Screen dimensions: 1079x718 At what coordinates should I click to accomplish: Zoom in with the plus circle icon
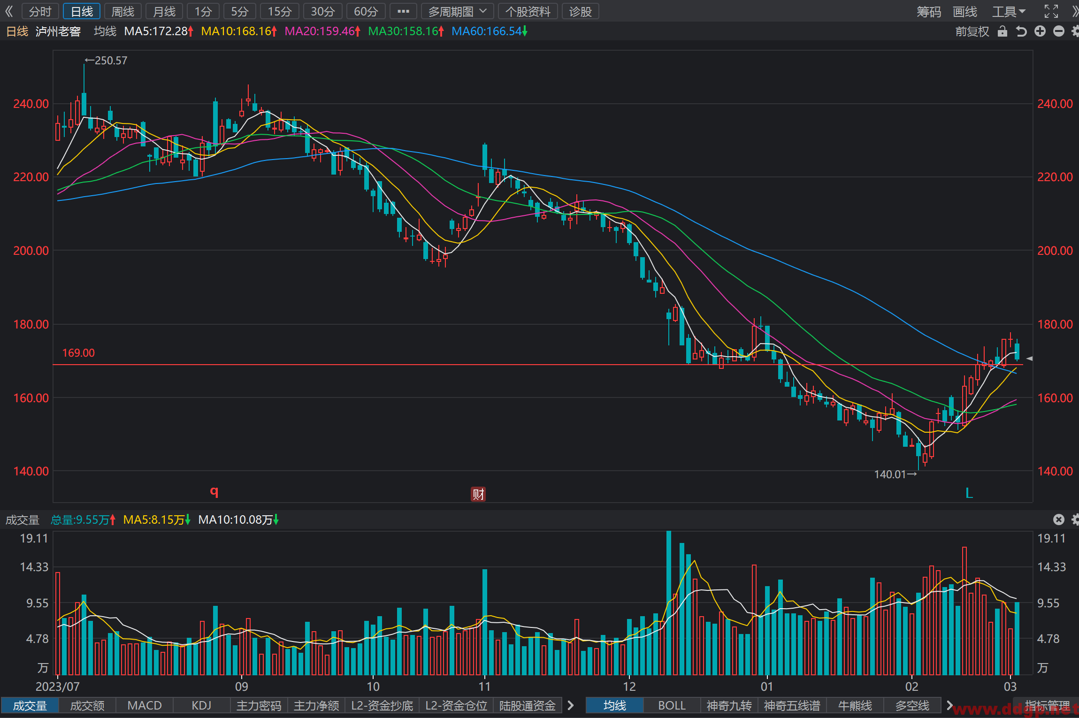pyautogui.click(x=1040, y=31)
